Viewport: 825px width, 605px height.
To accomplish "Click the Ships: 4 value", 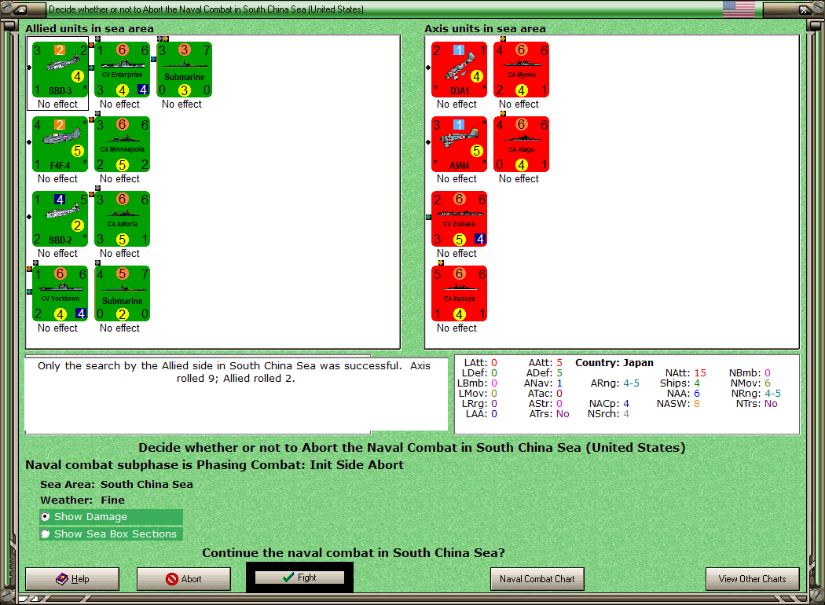I will click(680, 383).
